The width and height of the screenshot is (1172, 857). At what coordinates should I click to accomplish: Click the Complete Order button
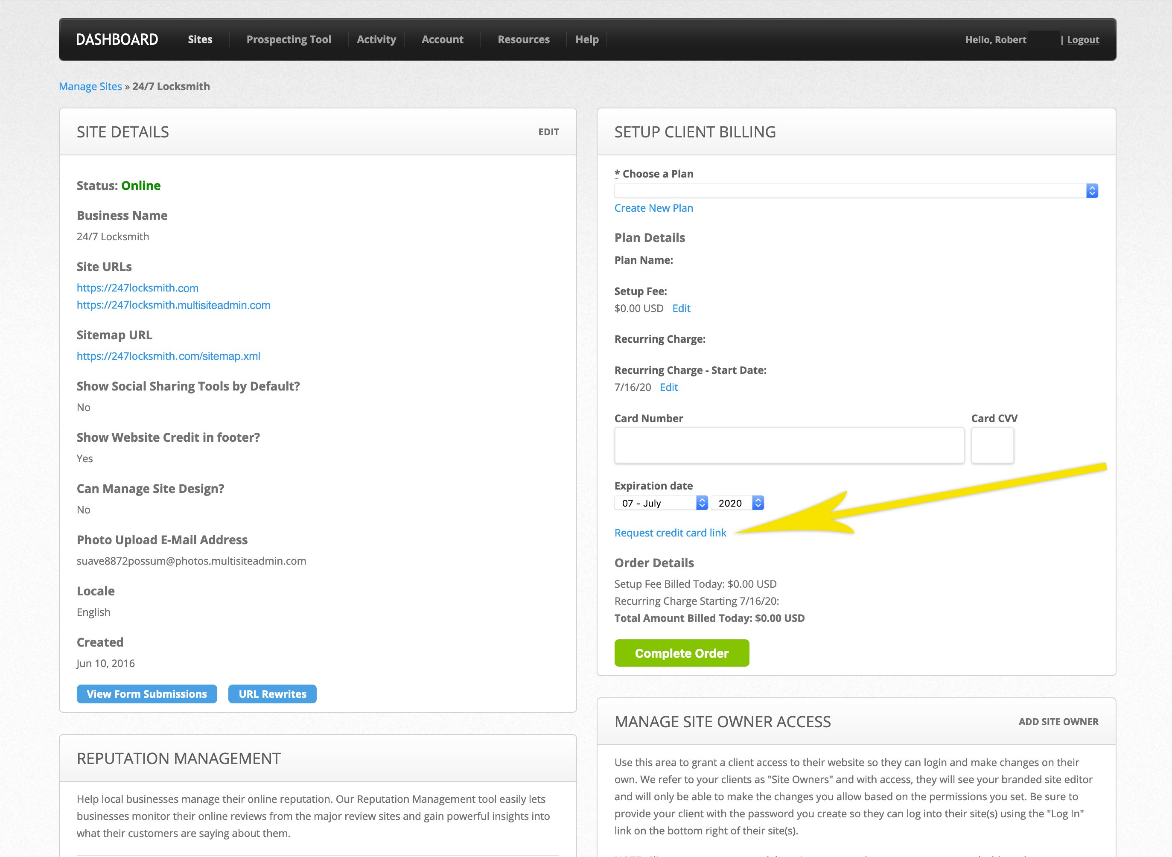pos(681,653)
